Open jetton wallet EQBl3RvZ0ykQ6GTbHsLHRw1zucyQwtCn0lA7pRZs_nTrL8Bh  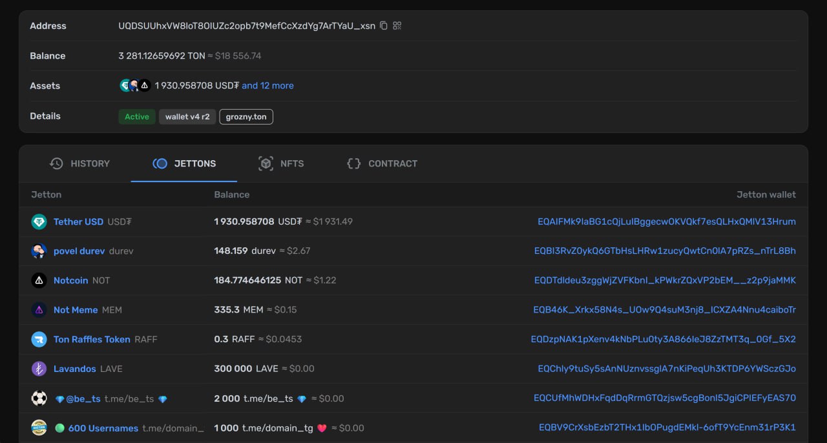pyautogui.click(x=665, y=251)
